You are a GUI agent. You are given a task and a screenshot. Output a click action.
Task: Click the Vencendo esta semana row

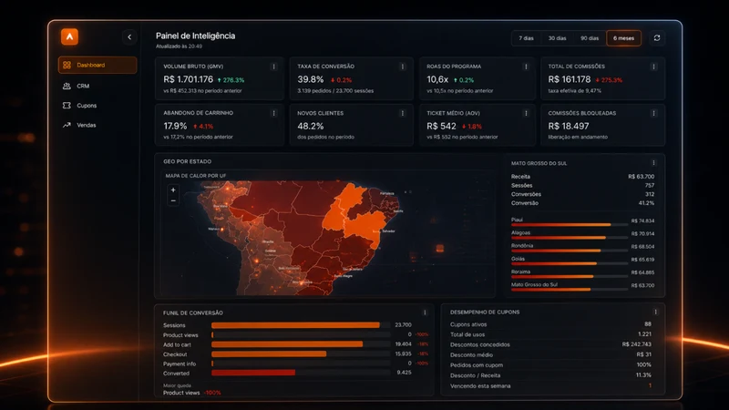pos(550,385)
